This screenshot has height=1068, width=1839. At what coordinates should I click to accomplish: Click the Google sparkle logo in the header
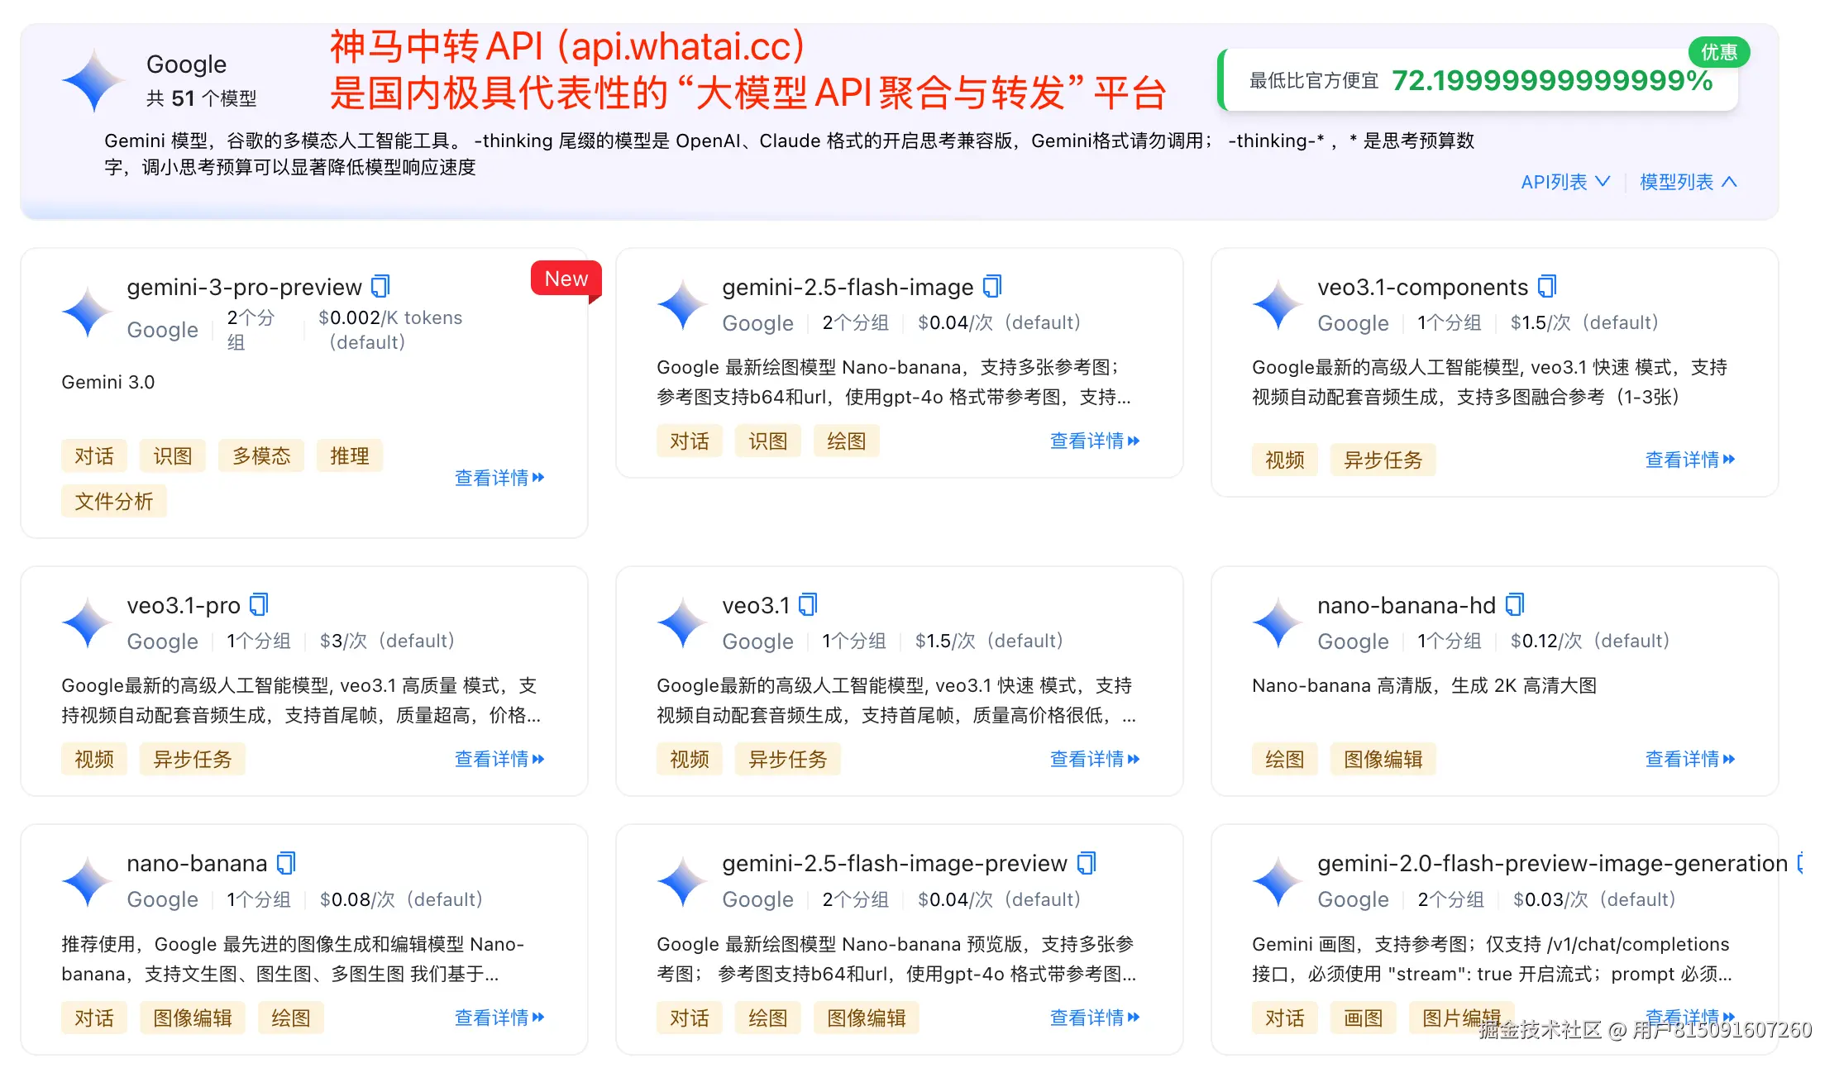coord(93,79)
